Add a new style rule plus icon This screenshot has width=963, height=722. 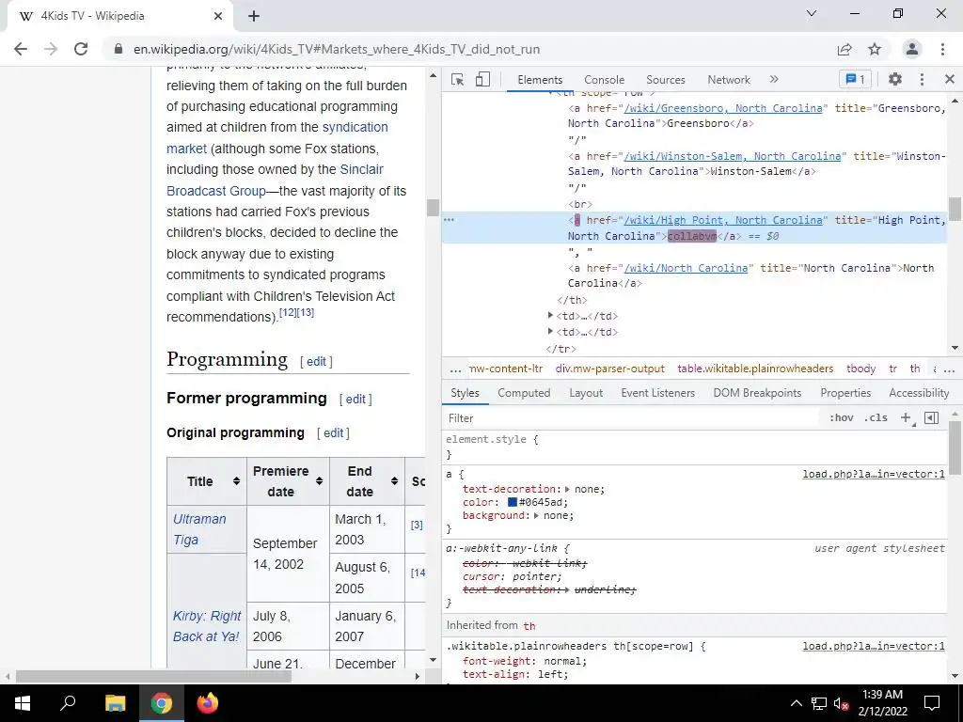coord(906,418)
